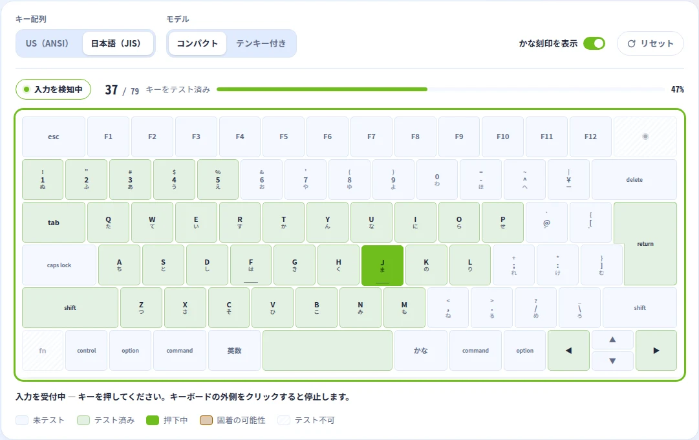Viewport: 699px width, 440px height.
Task: Click the Q key
Action: pyautogui.click(x=109, y=222)
